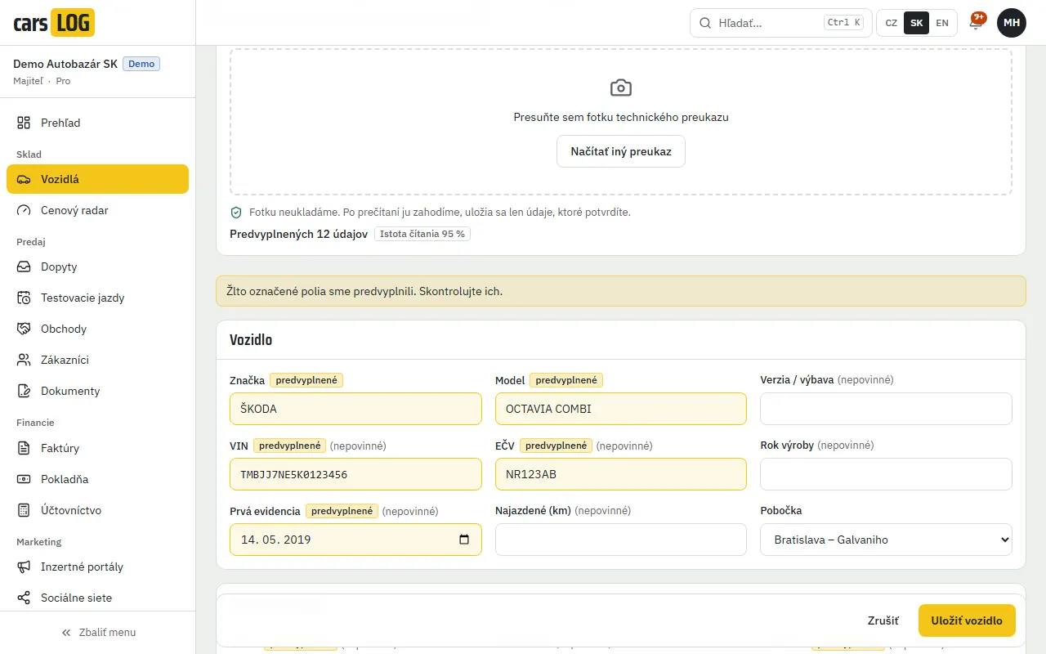Collapse the sidebar with Zbaliť menu
This screenshot has width=1046, height=654.
click(x=98, y=632)
